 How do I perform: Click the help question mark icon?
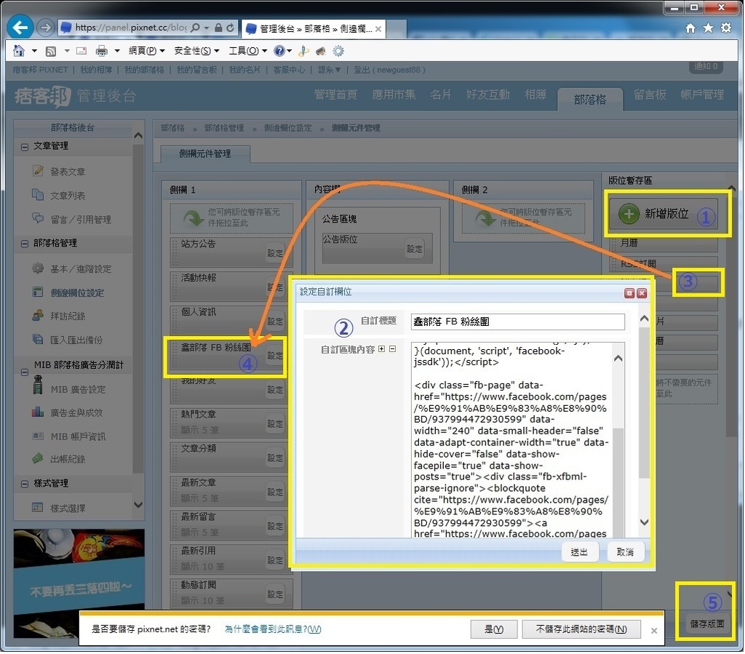click(280, 50)
